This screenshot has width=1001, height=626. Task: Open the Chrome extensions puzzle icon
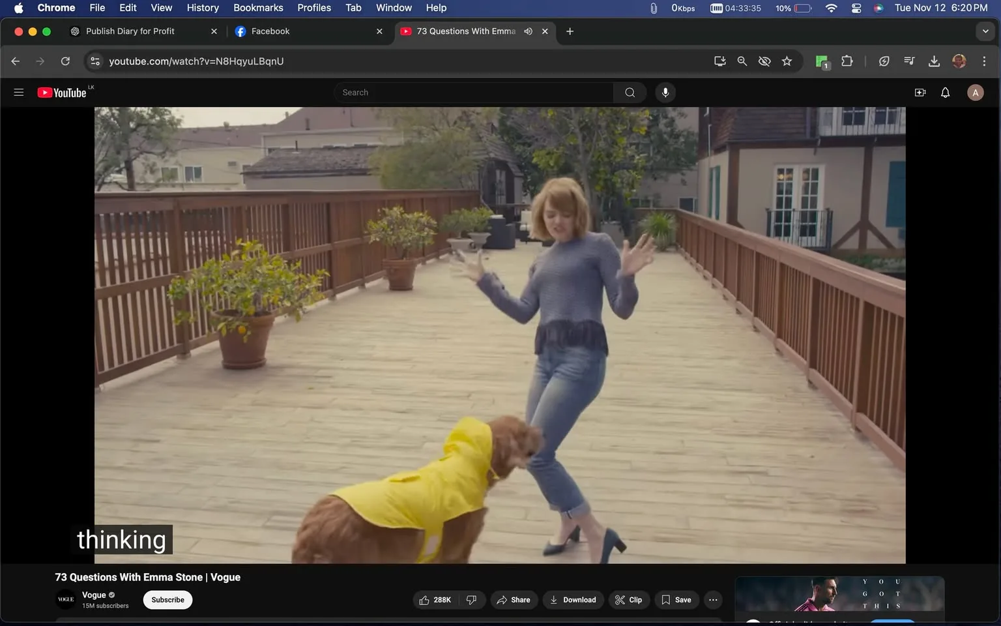click(847, 61)
